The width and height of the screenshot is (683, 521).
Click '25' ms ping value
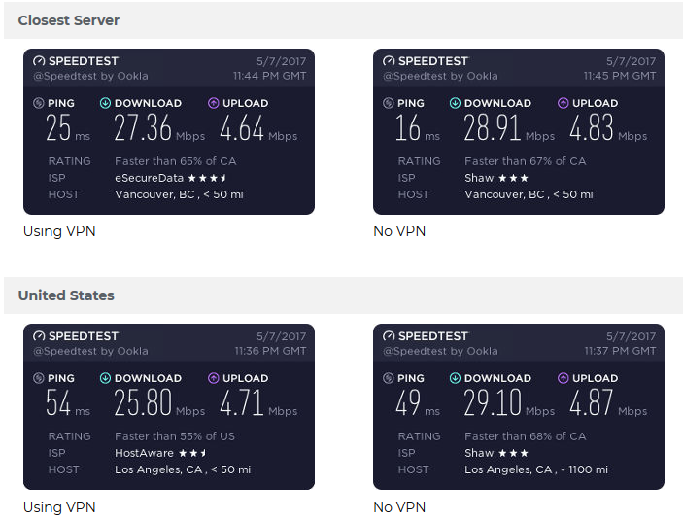click(x=58, y=127)
